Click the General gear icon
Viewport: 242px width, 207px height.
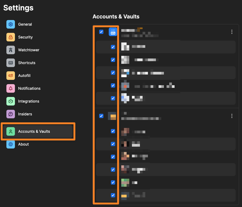11,24
